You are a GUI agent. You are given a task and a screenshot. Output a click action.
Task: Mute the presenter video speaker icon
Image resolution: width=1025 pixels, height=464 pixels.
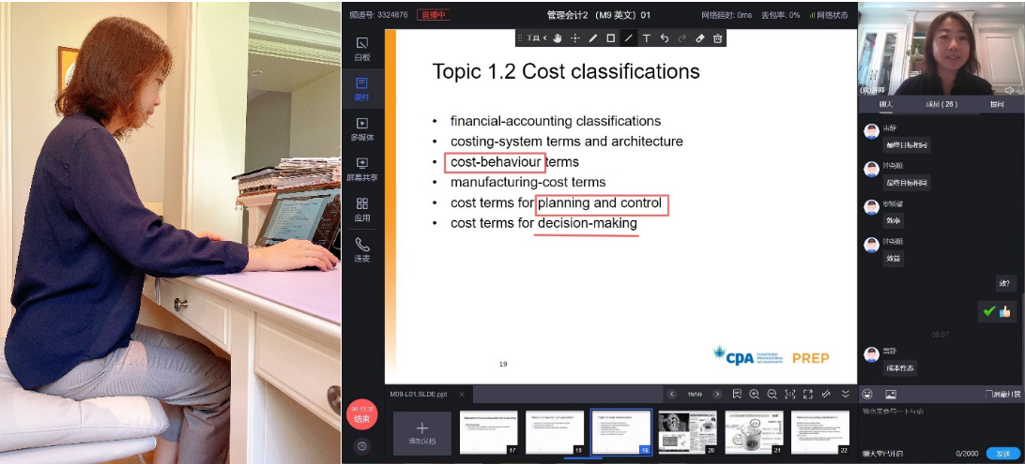coord(1009,90)
